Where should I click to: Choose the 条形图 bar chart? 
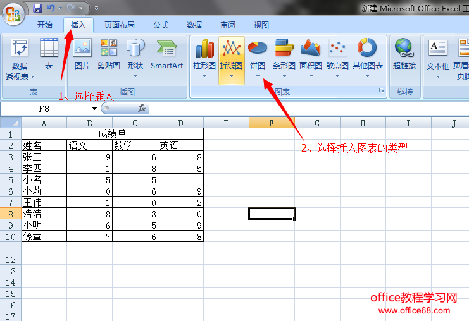pyautogui.click(x=284, y=60)
